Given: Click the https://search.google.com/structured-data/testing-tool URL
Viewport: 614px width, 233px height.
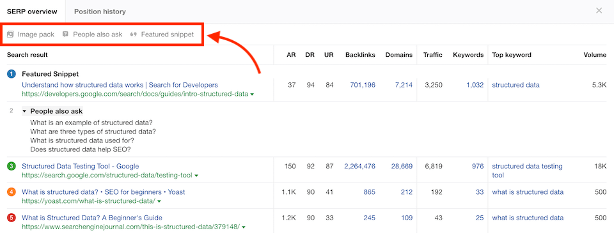Looking at the screenshot, I should pyautogui.click(x=107, y=176).
